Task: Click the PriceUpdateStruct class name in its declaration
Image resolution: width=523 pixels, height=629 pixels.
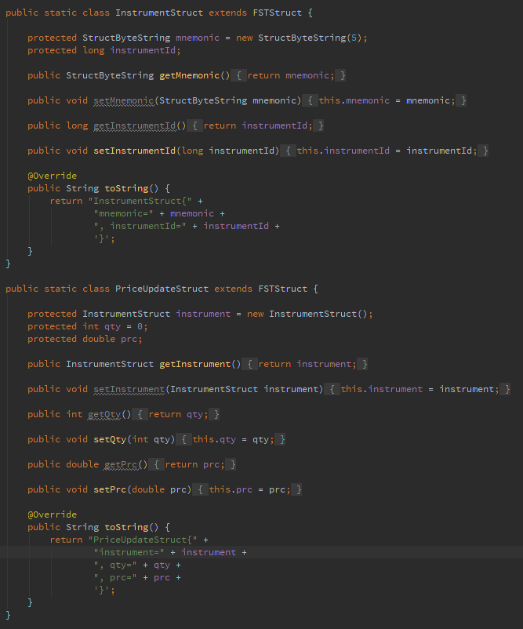Action: 162,289
